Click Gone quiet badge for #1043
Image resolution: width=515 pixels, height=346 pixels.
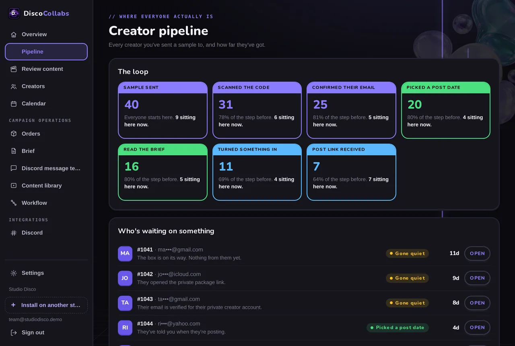point(407,303)
